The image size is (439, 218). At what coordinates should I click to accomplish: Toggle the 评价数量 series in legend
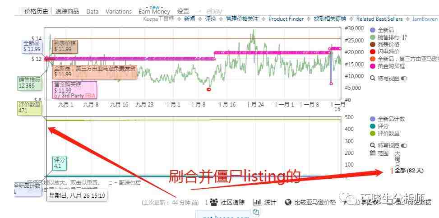(385, 134)
